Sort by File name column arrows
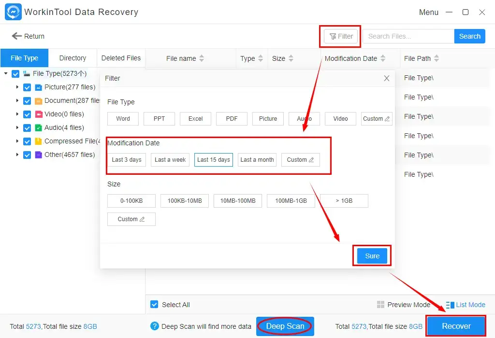495x338 pixels. coord(202,58)
